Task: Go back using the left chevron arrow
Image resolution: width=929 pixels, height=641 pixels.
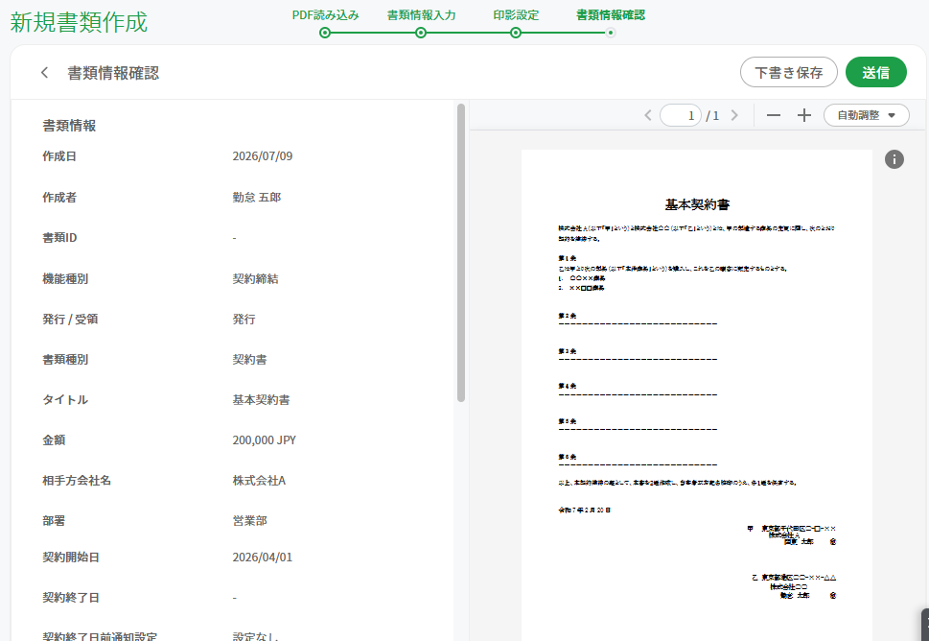Action: coord(44,72)
